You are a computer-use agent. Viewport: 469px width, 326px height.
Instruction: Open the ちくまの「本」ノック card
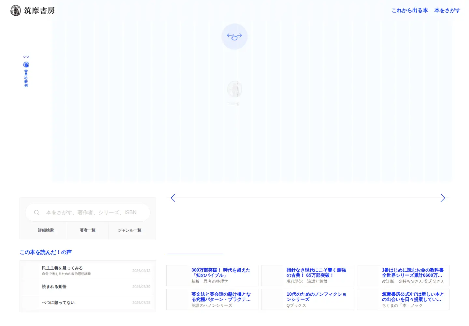coord(403,300)
